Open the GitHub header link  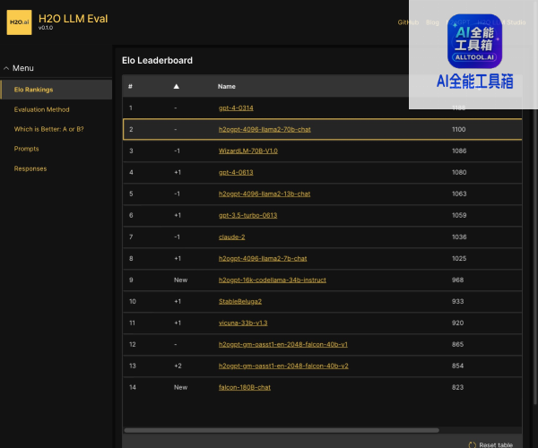pyautogui.click(x=408, y=22)
